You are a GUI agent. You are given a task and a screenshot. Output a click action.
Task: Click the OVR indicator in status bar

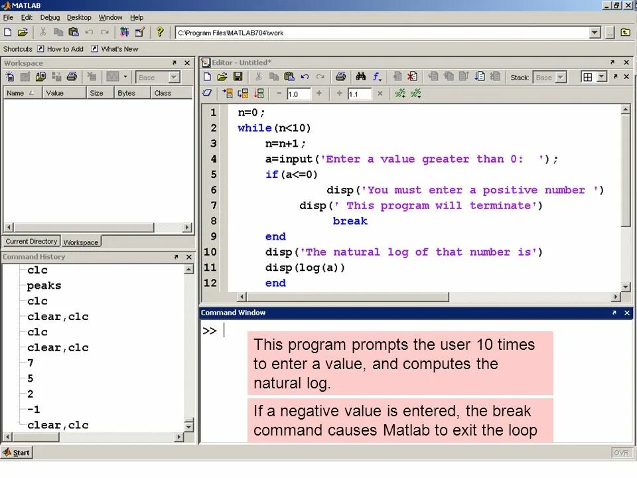pyautogui.click(x=621, y=453)
